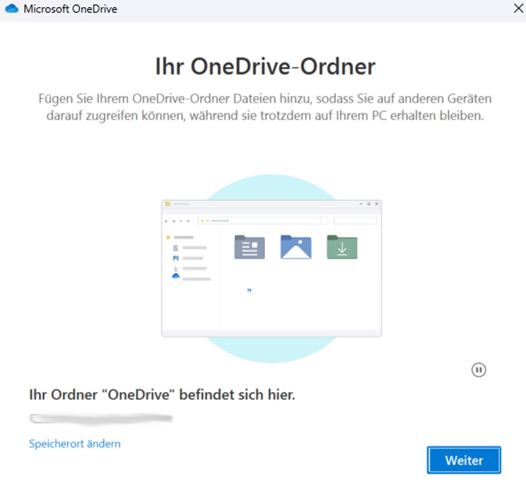The width and height of the screenshot is (526, 494).
Task: Click the back arrow in the illustrated explorer
Action: tap(166, 220)
